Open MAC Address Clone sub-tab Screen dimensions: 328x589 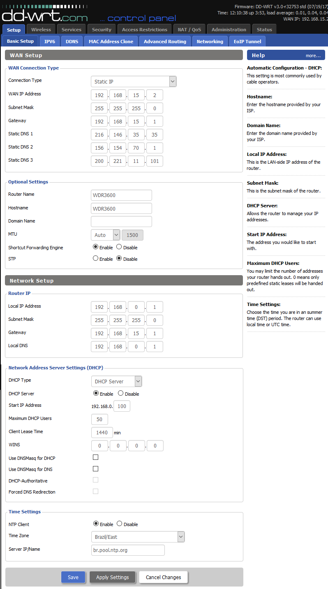pyautogui.click(x=111, y=42)
